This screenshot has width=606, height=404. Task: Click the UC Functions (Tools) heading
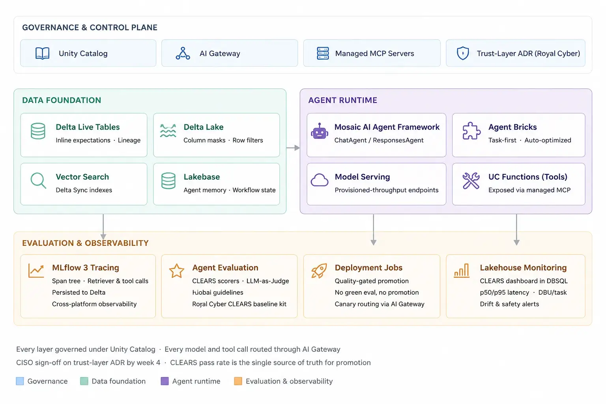click(528, 177)
